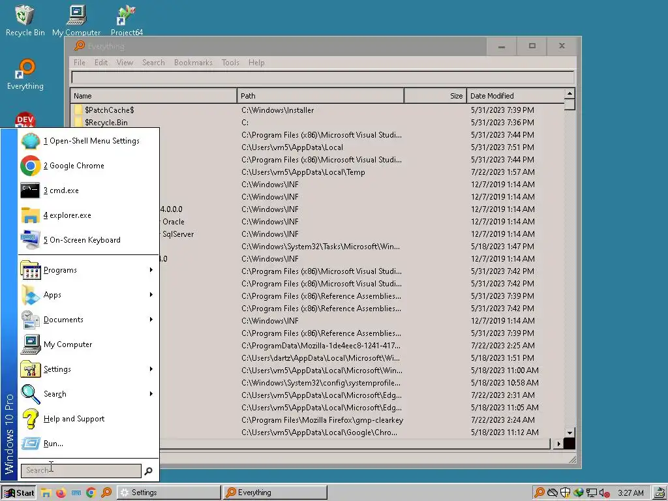This screenshot has height=501, width=668.
Task: Open On-Screen Keyboard from start menu
Action: coord(89,240)
